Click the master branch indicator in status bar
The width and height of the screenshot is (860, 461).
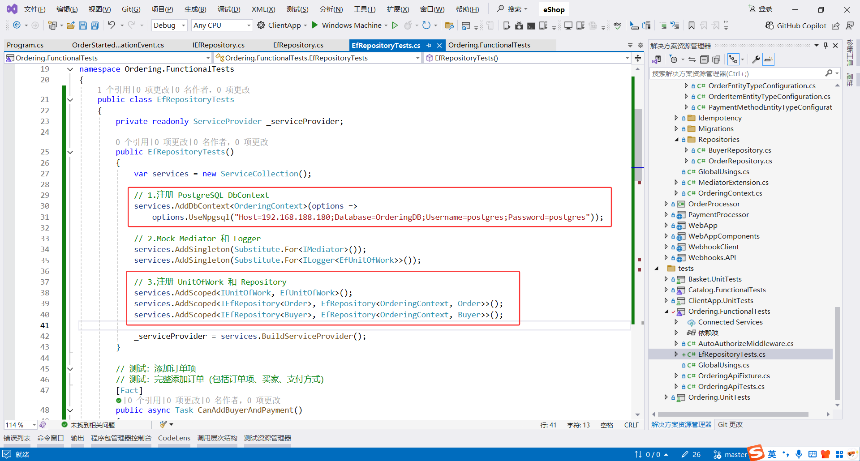click(730, 454)
